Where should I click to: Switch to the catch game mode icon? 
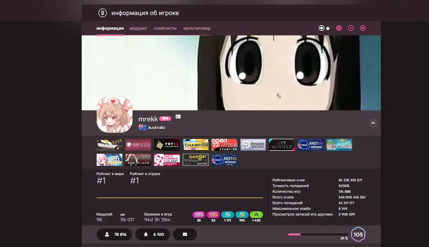[x=351, y=28]
